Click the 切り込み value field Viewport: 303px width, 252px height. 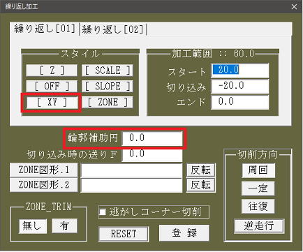point(240,86)
